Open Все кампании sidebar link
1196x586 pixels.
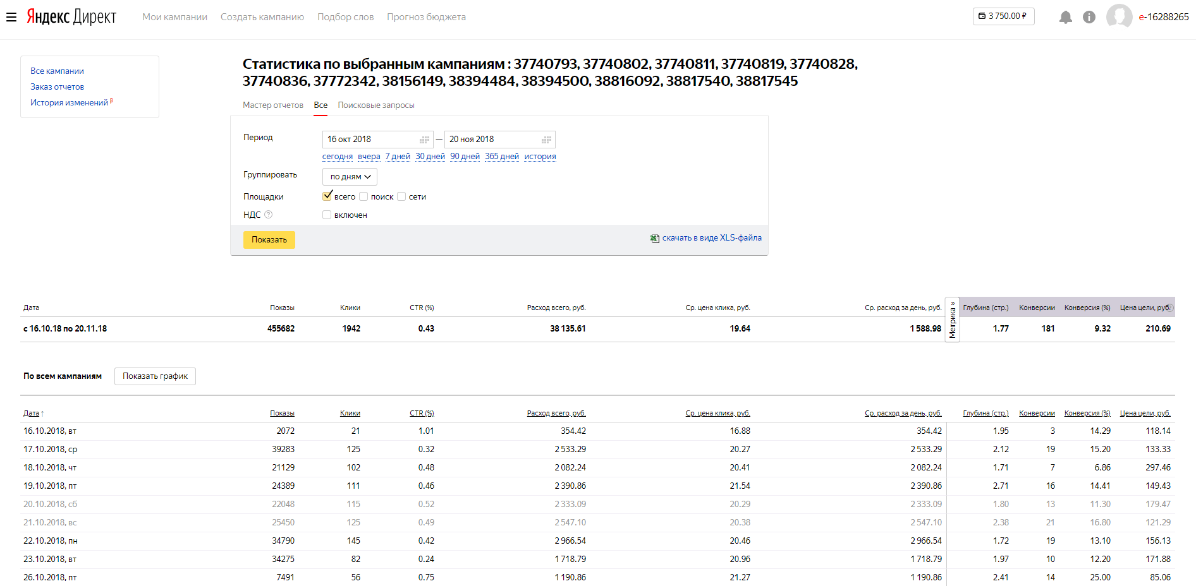pyautogui.click(x=57, y=71)
